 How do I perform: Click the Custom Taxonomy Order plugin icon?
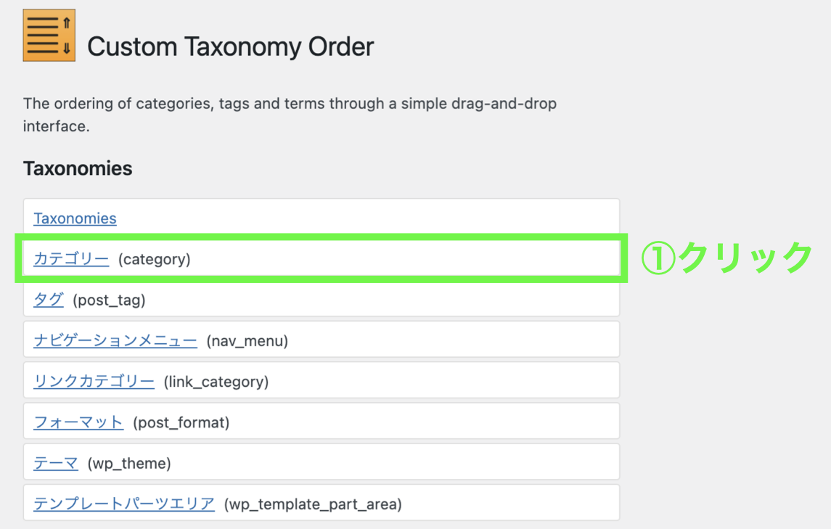pos(49,35)
